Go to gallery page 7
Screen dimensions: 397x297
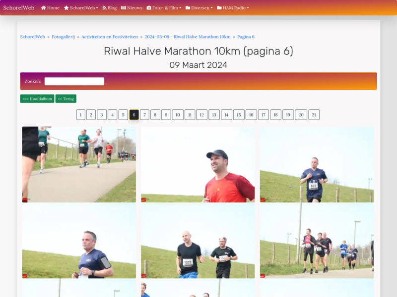(x=144, y=115)
